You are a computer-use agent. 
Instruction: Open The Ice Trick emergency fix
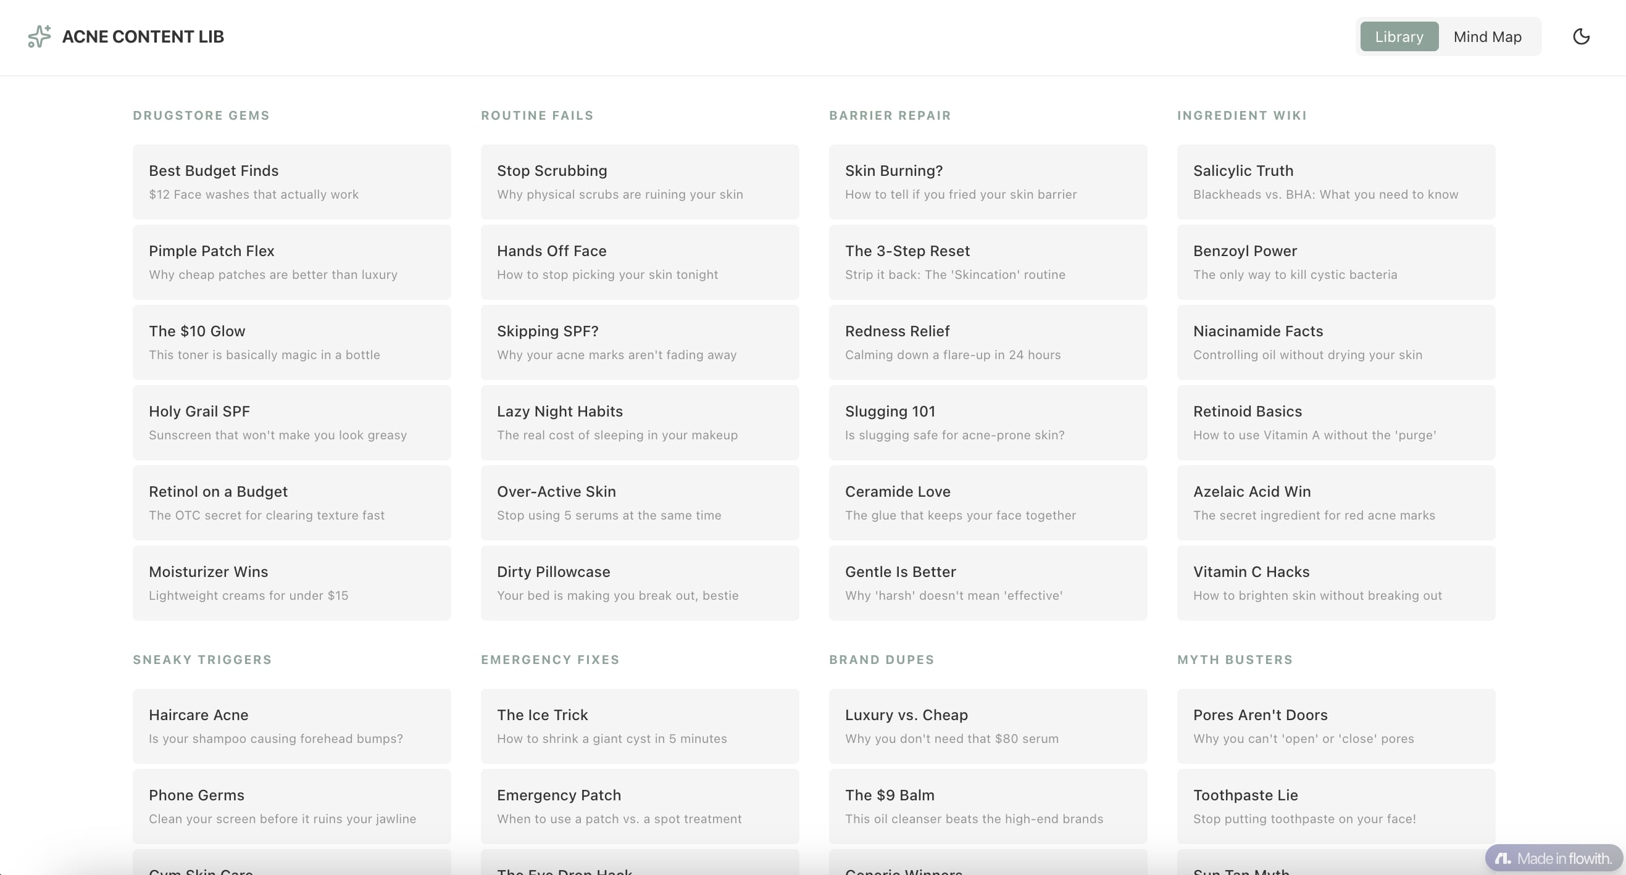click(640, 726)
